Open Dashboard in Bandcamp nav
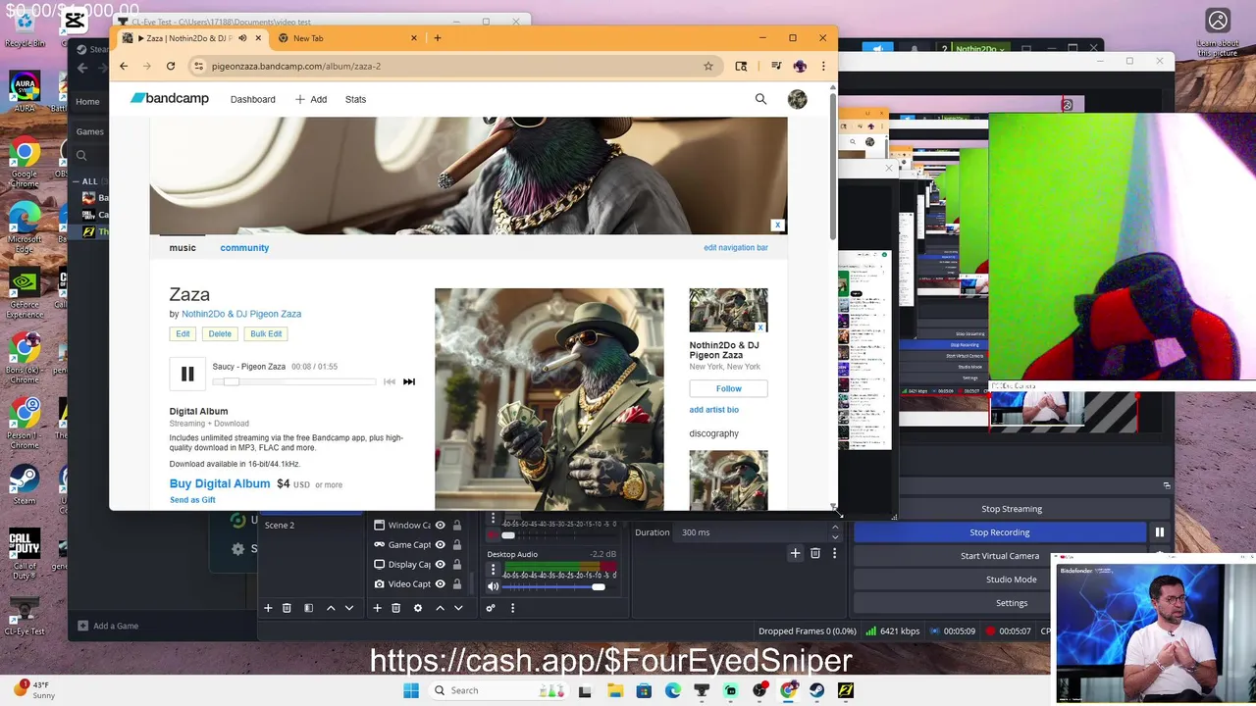The image size is (1256, 706). click(x=252, y=99)
